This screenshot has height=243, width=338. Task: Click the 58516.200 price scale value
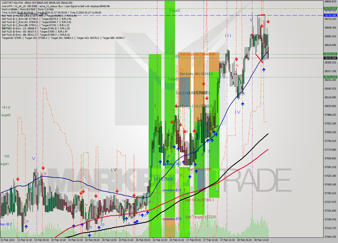[330, 45]
